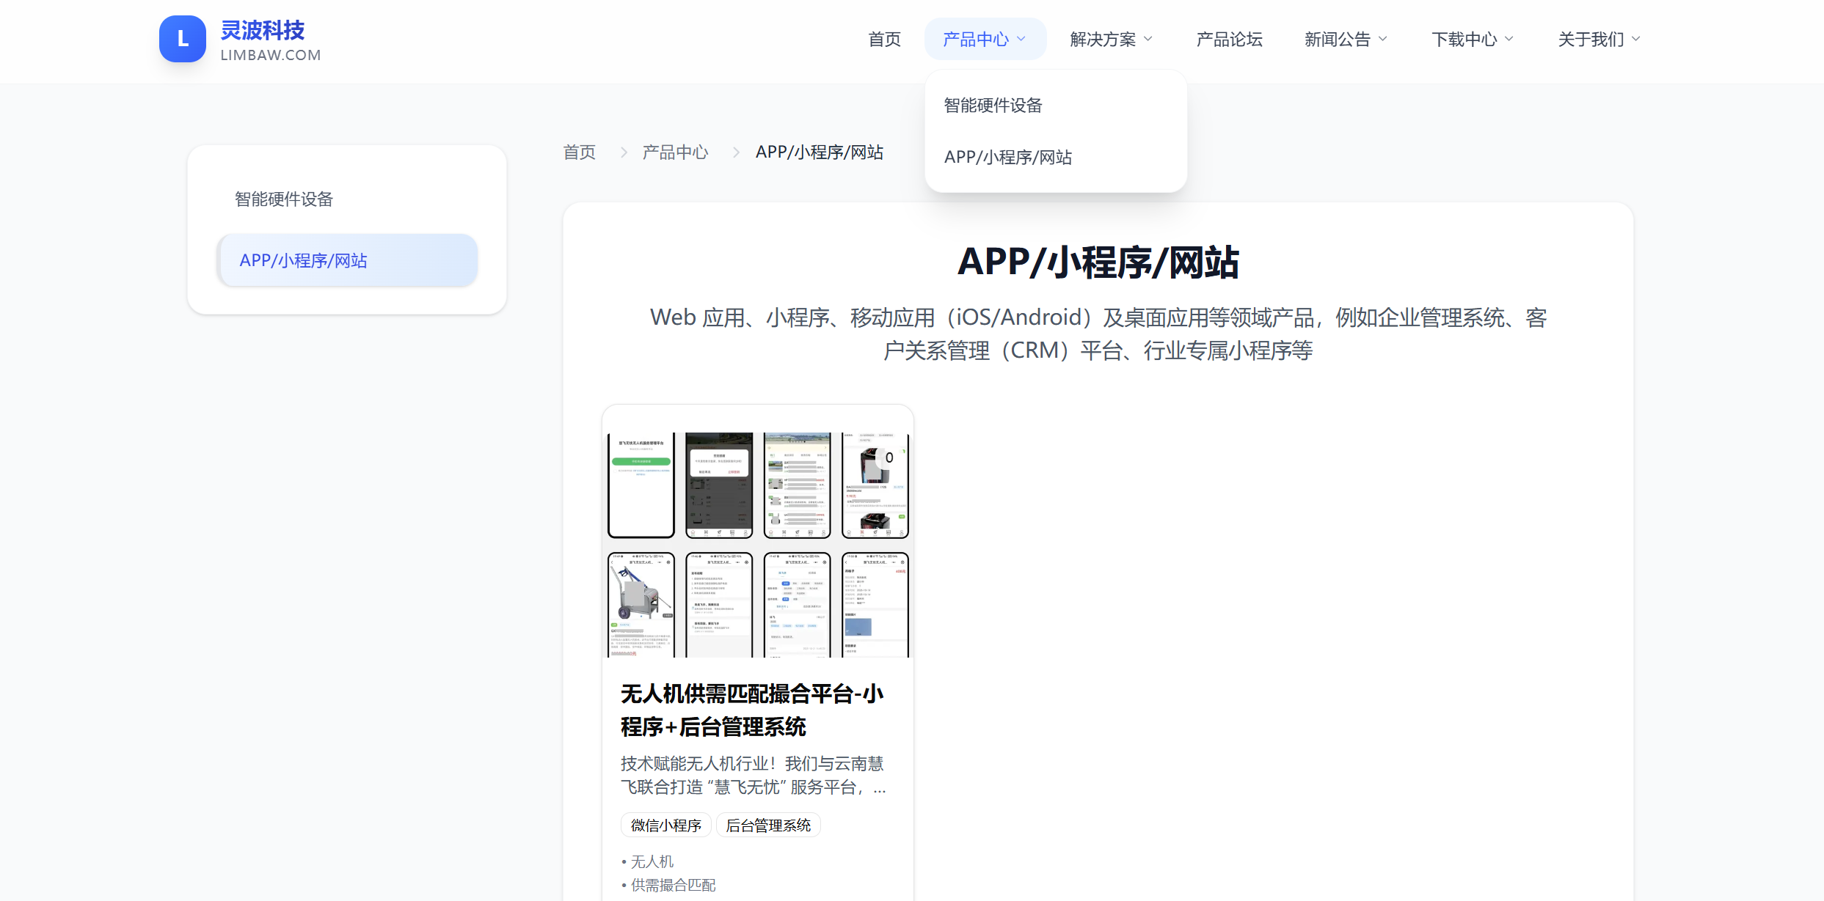Open the 首页 nav menu item
Viewport: 1824px width, 901px height.
click(884, 40)
